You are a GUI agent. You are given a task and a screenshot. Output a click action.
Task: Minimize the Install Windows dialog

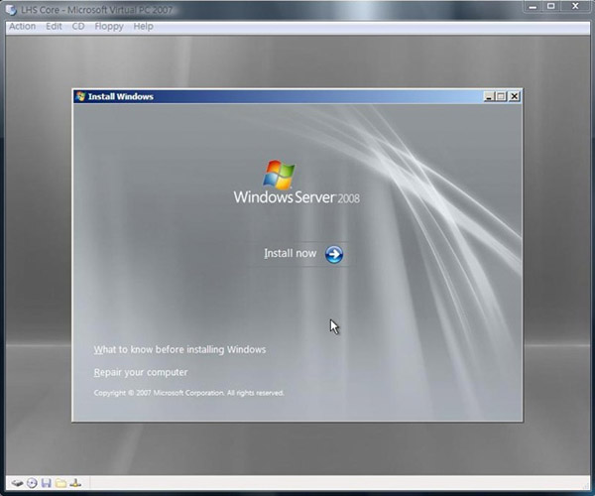(x=489, y=97)
